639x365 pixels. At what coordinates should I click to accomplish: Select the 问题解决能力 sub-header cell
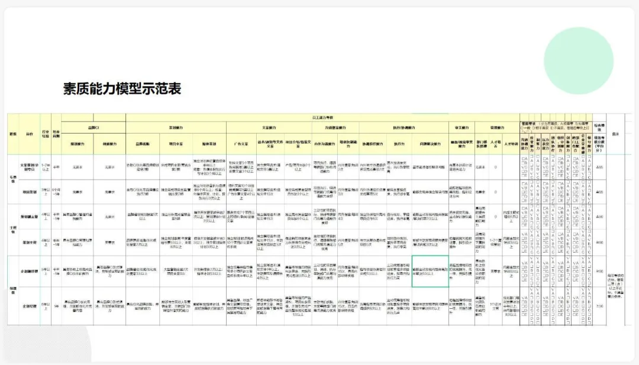click(x=430, y=144)
